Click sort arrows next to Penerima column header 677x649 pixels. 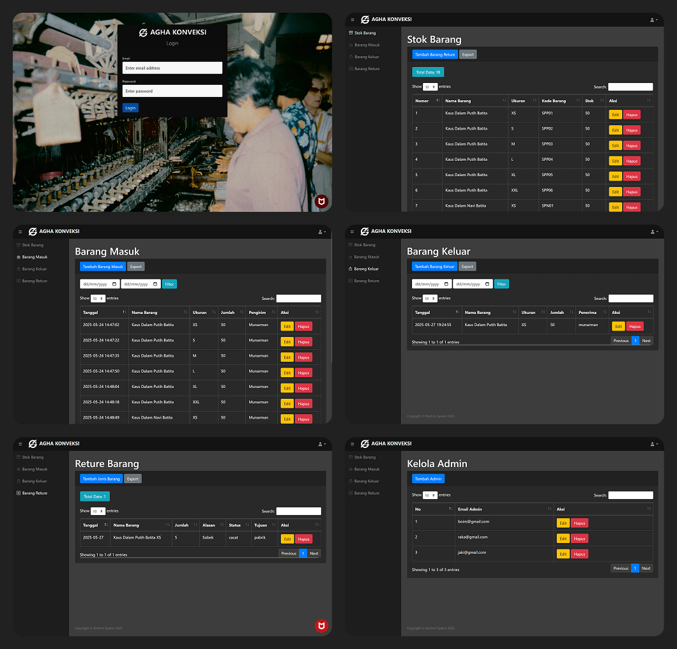tap(604, 312)
